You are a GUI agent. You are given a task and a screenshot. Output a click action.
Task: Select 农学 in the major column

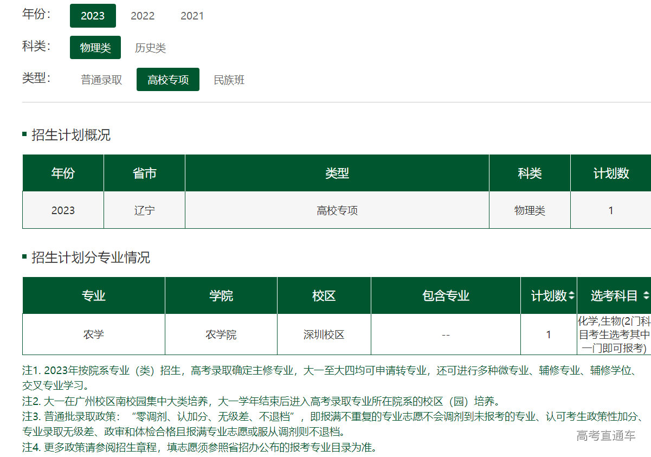pos(93,334)
